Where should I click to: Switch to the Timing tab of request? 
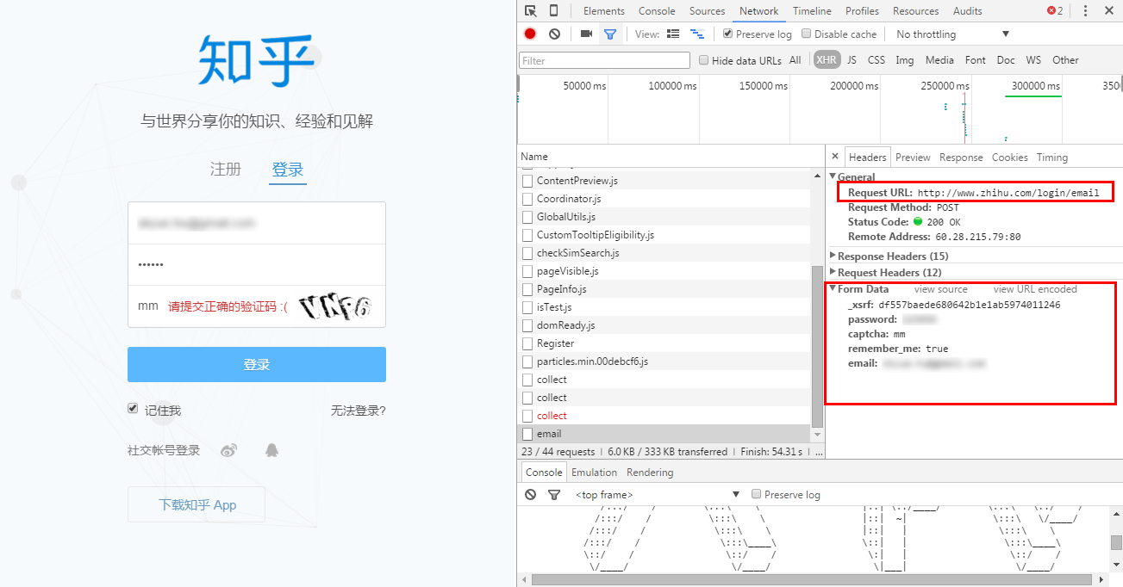tap(1052, 158)
